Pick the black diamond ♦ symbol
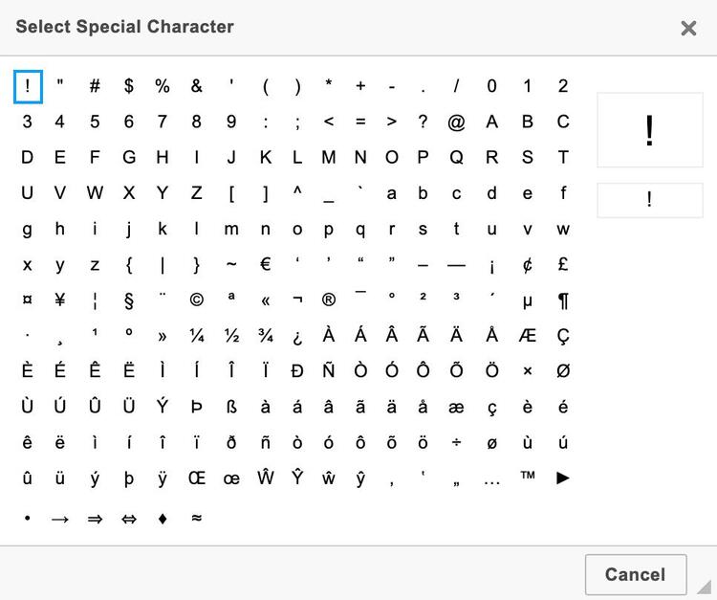The image size is (717, 600). [163, 519]
